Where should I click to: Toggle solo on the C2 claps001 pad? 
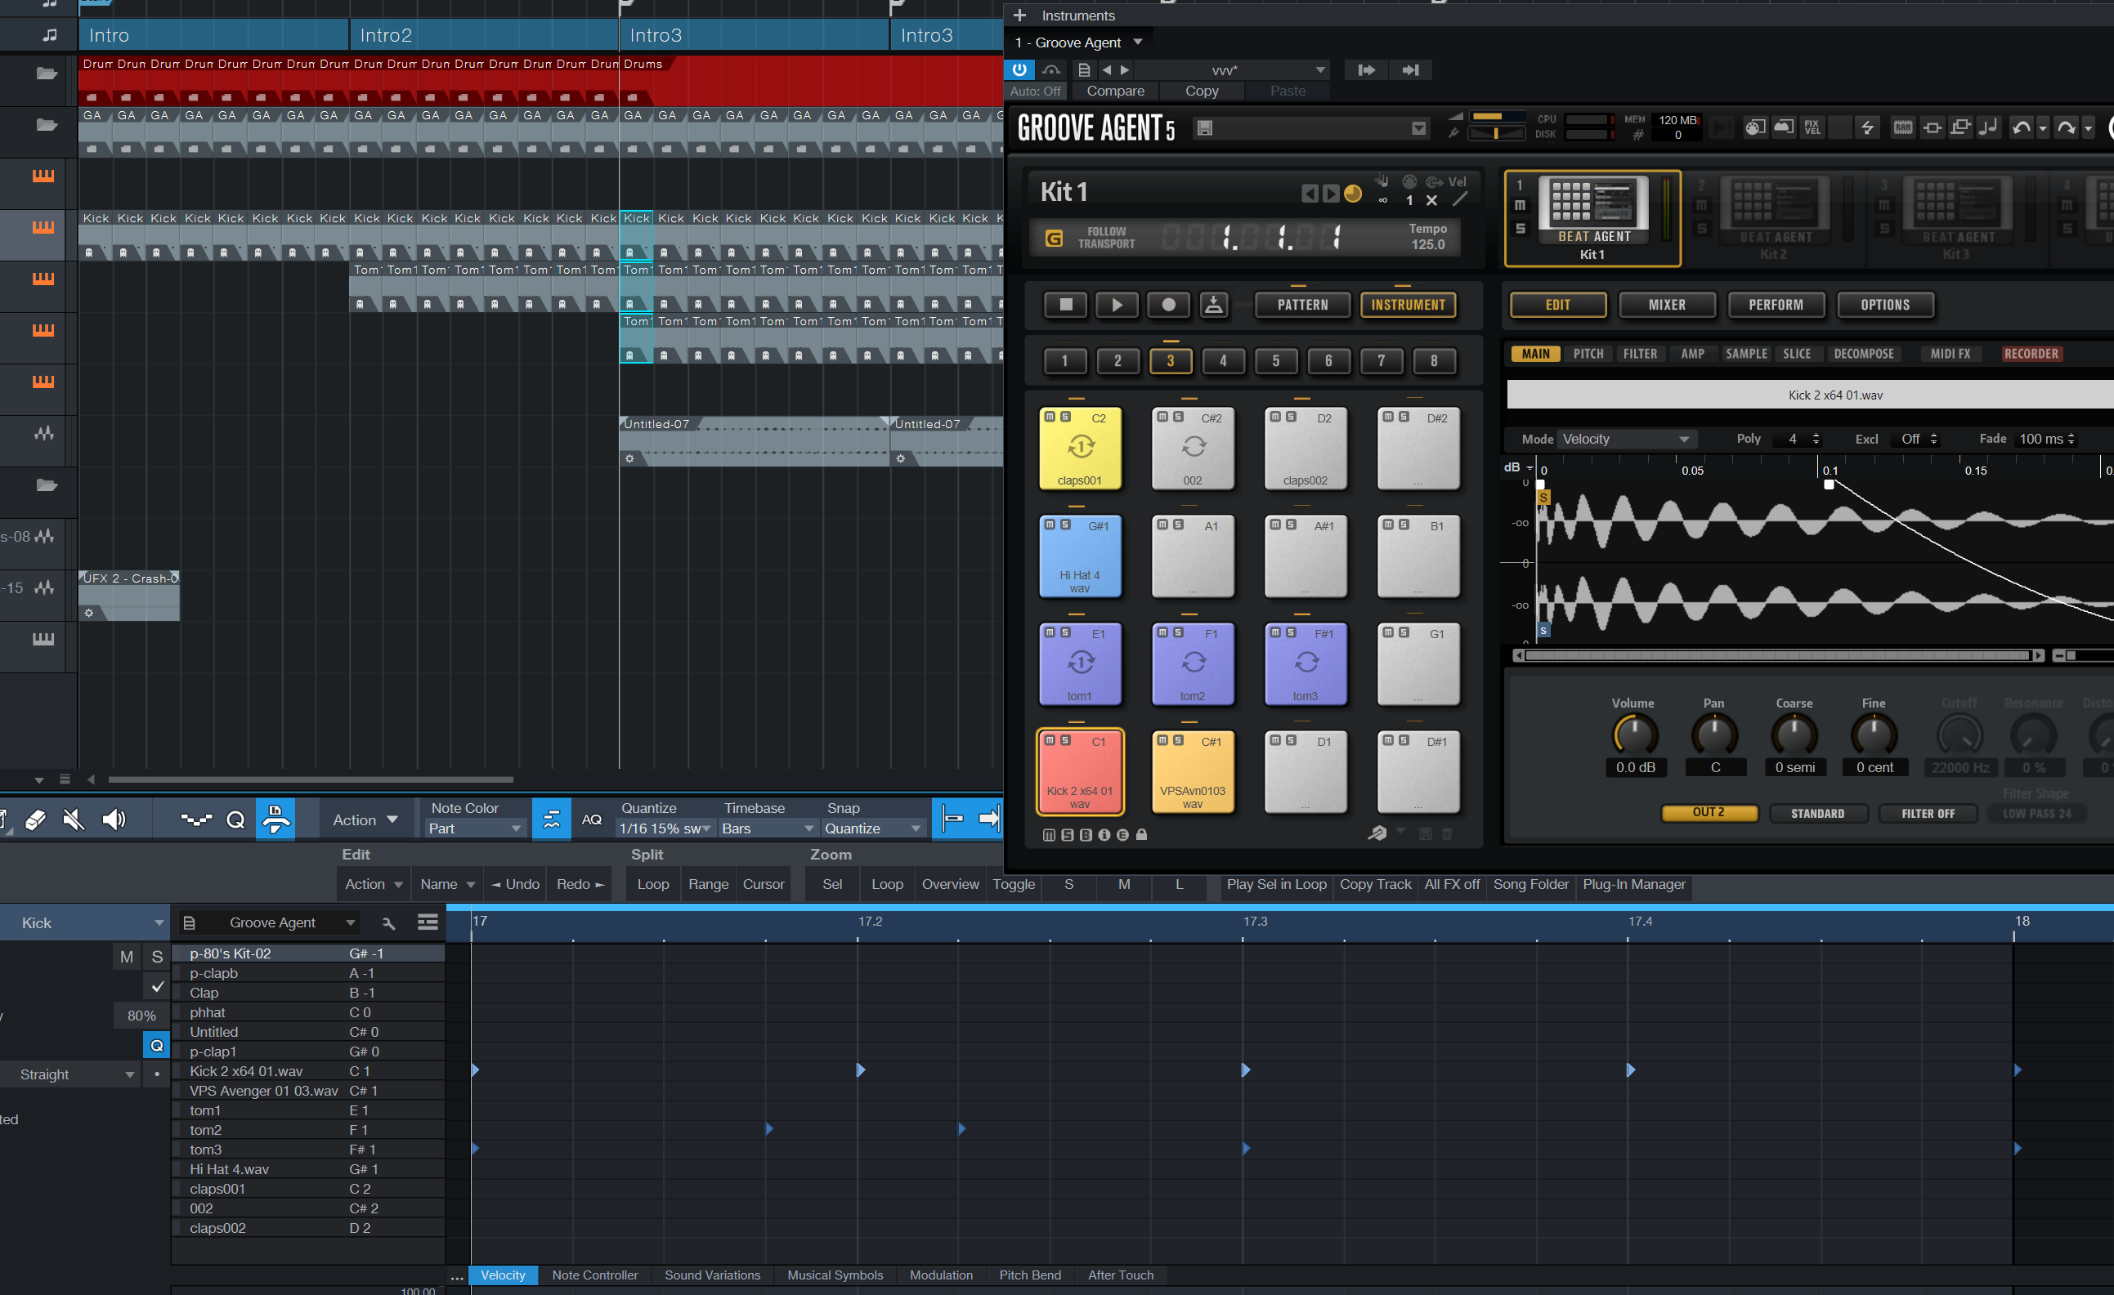[x=1065, y=417]
